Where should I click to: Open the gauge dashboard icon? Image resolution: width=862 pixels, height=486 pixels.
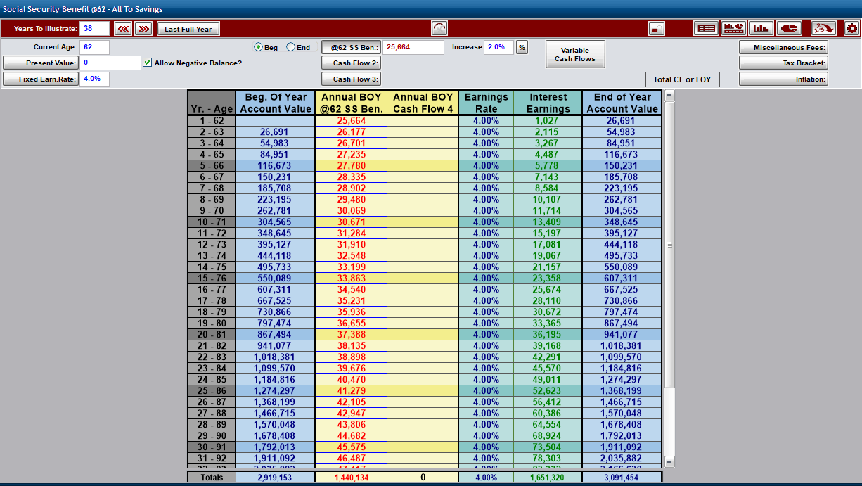439,29
